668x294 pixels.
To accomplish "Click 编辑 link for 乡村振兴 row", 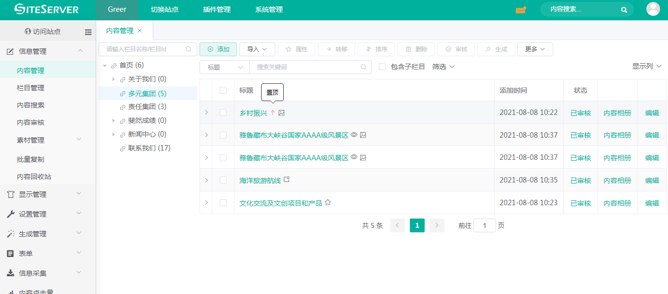I will (652, 113).
